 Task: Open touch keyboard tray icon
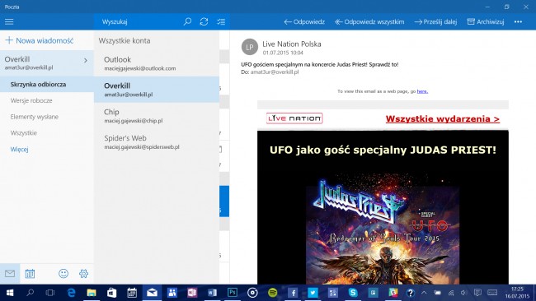pos(492,293)
